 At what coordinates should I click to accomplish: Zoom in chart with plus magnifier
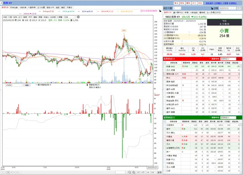(x=134, y=172)
